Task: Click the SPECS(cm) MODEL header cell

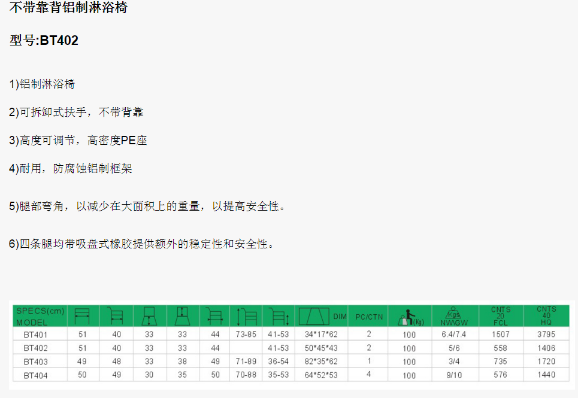Action: coord(40,316)
